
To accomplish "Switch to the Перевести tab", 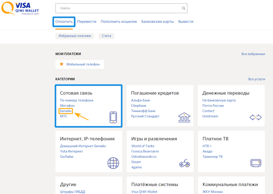I will (x=87, y=22).
